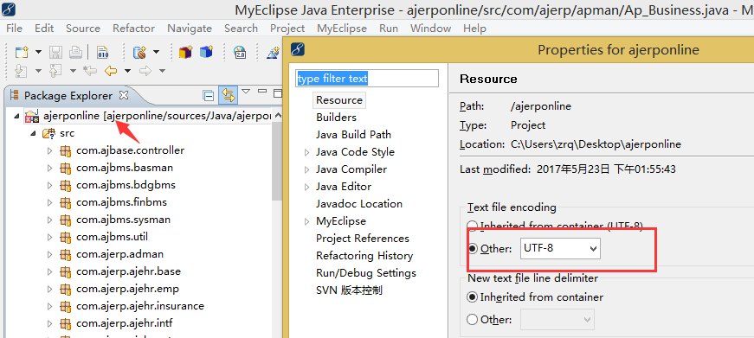
Task: Select the Other text file encoding radio
Action: tap(473, 249)
